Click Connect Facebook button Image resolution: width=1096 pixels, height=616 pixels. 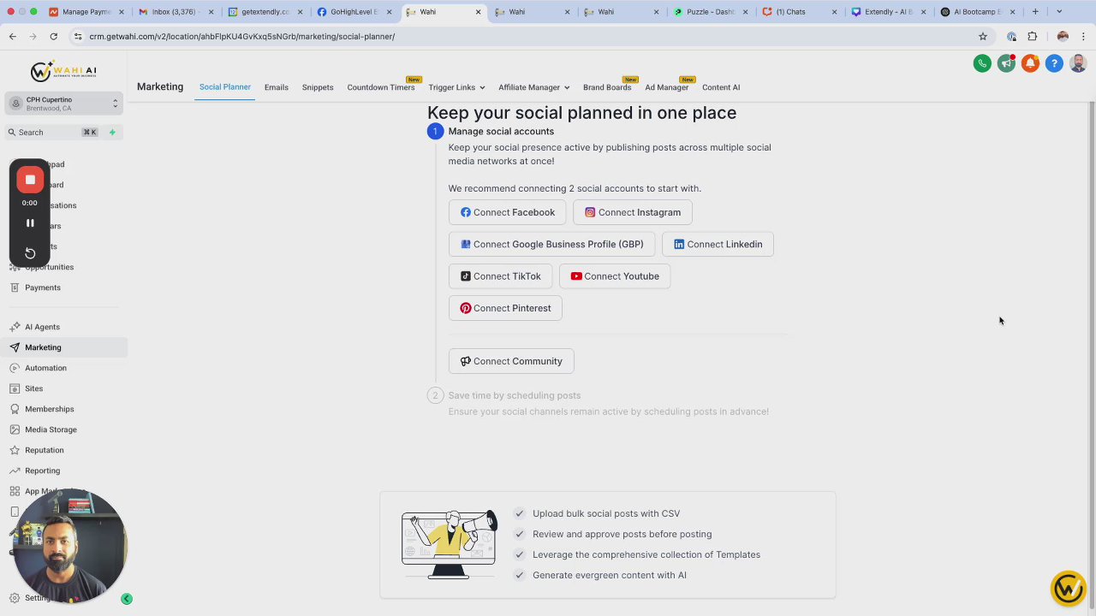[508, 212]
